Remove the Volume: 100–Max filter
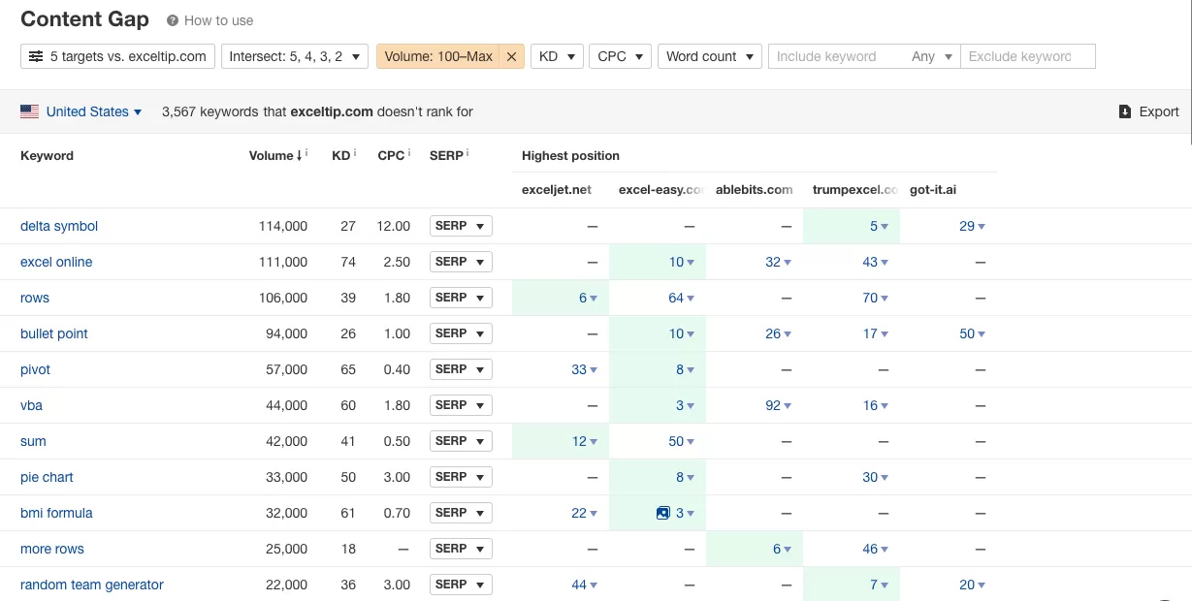Screen dimensions: 1192x601 [x=511, y=56]
